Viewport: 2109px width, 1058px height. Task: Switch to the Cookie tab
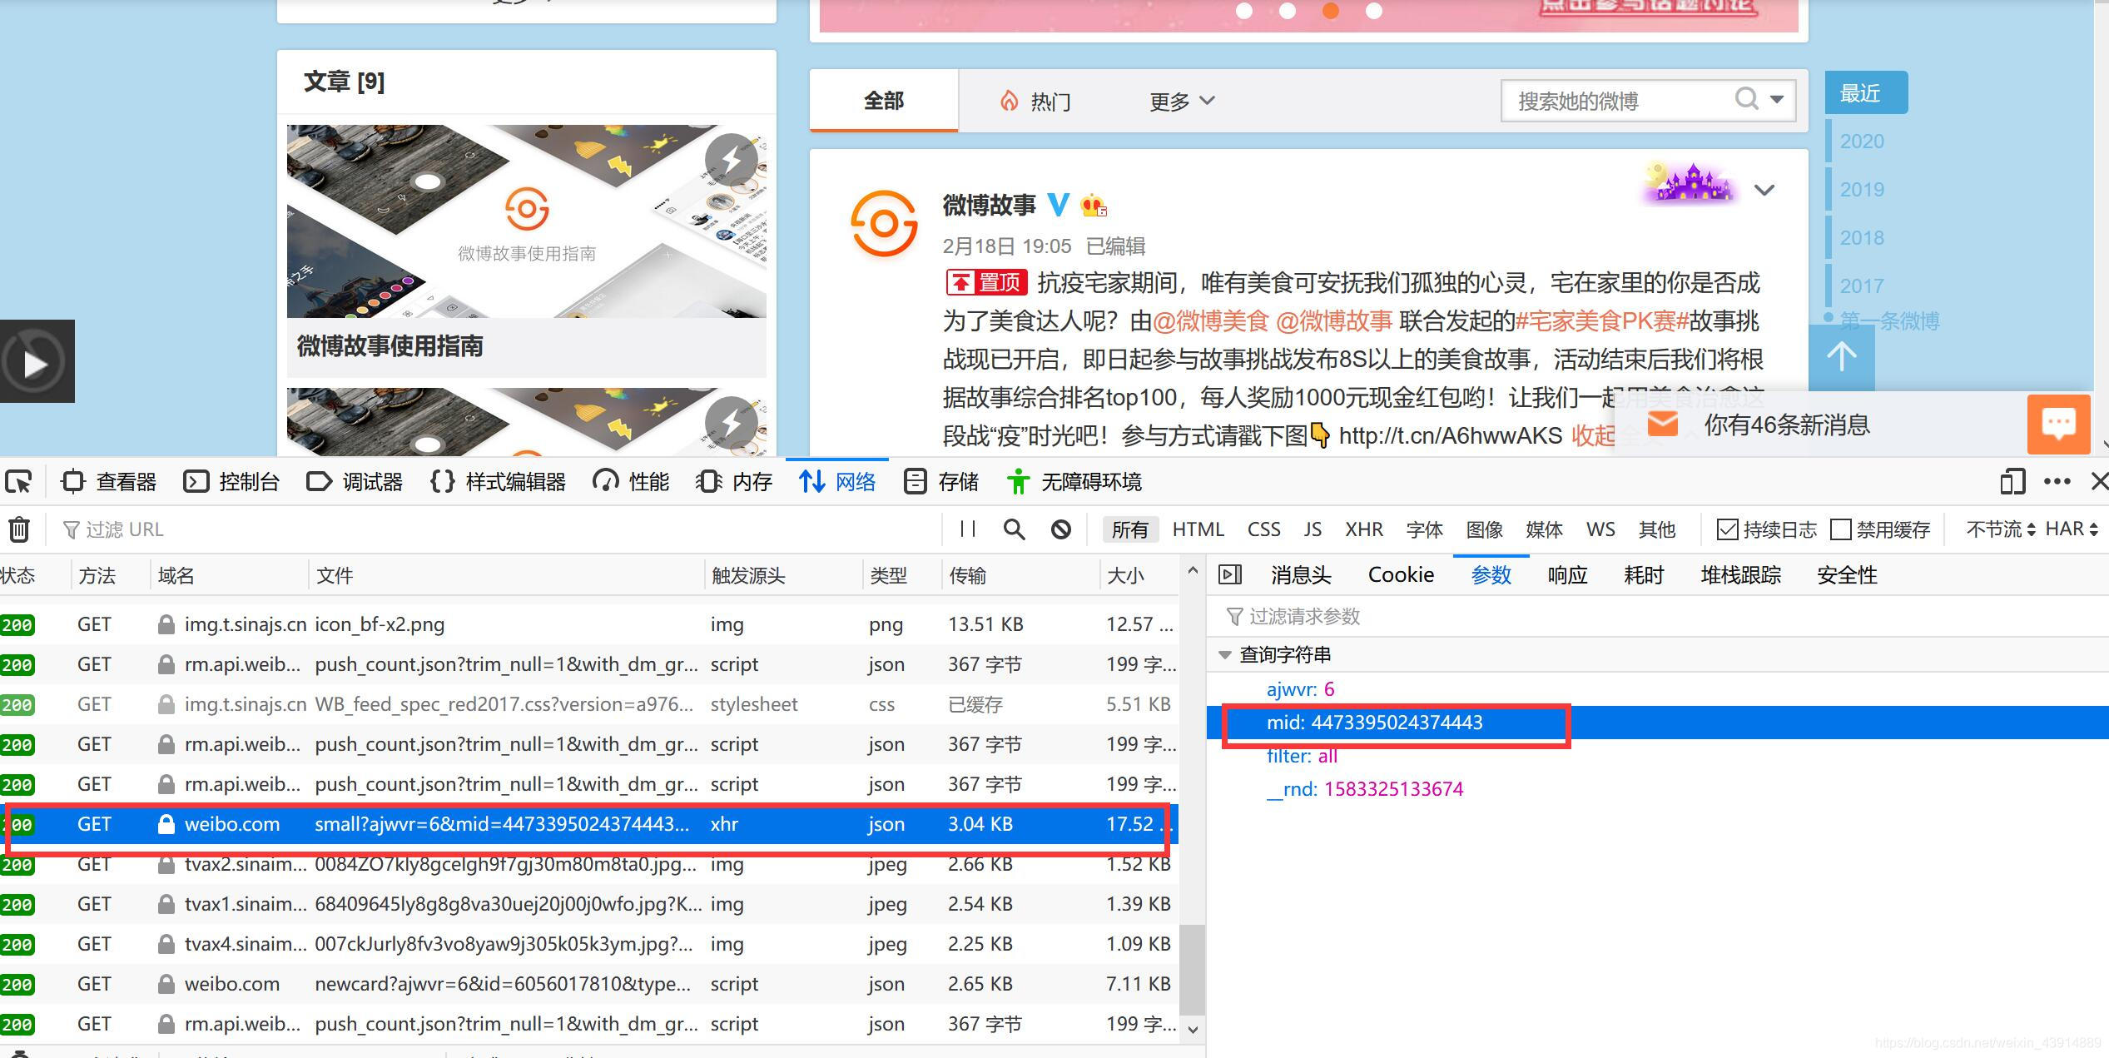coord(1401,574)
